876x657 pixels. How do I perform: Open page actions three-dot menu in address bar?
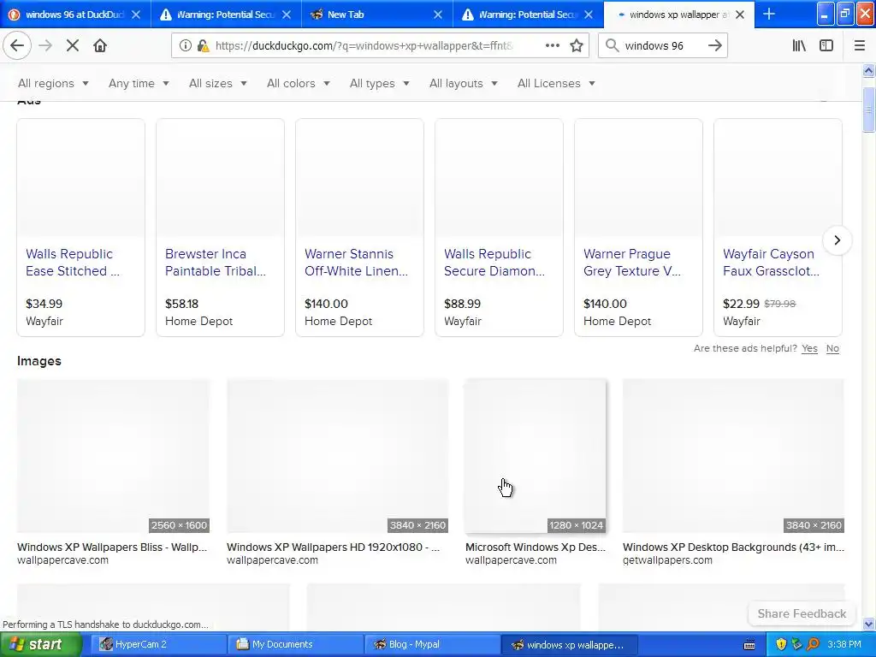(x=552, y=45)
